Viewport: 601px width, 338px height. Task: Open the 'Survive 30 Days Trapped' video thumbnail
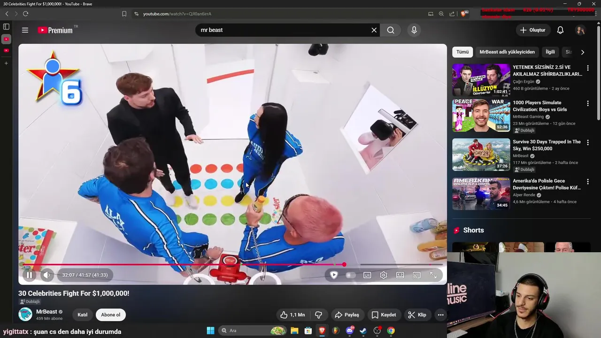(x=481, y=154)
